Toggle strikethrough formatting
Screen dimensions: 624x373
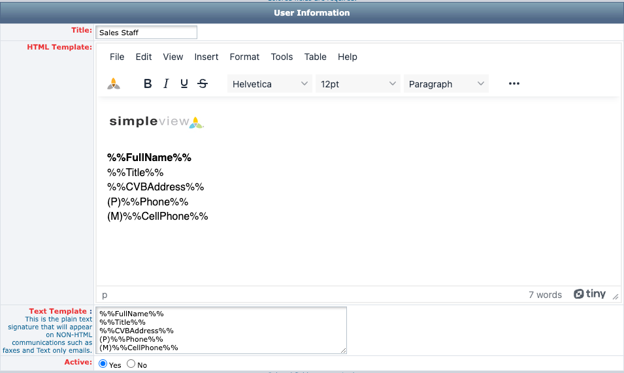(x=203, y=84)
